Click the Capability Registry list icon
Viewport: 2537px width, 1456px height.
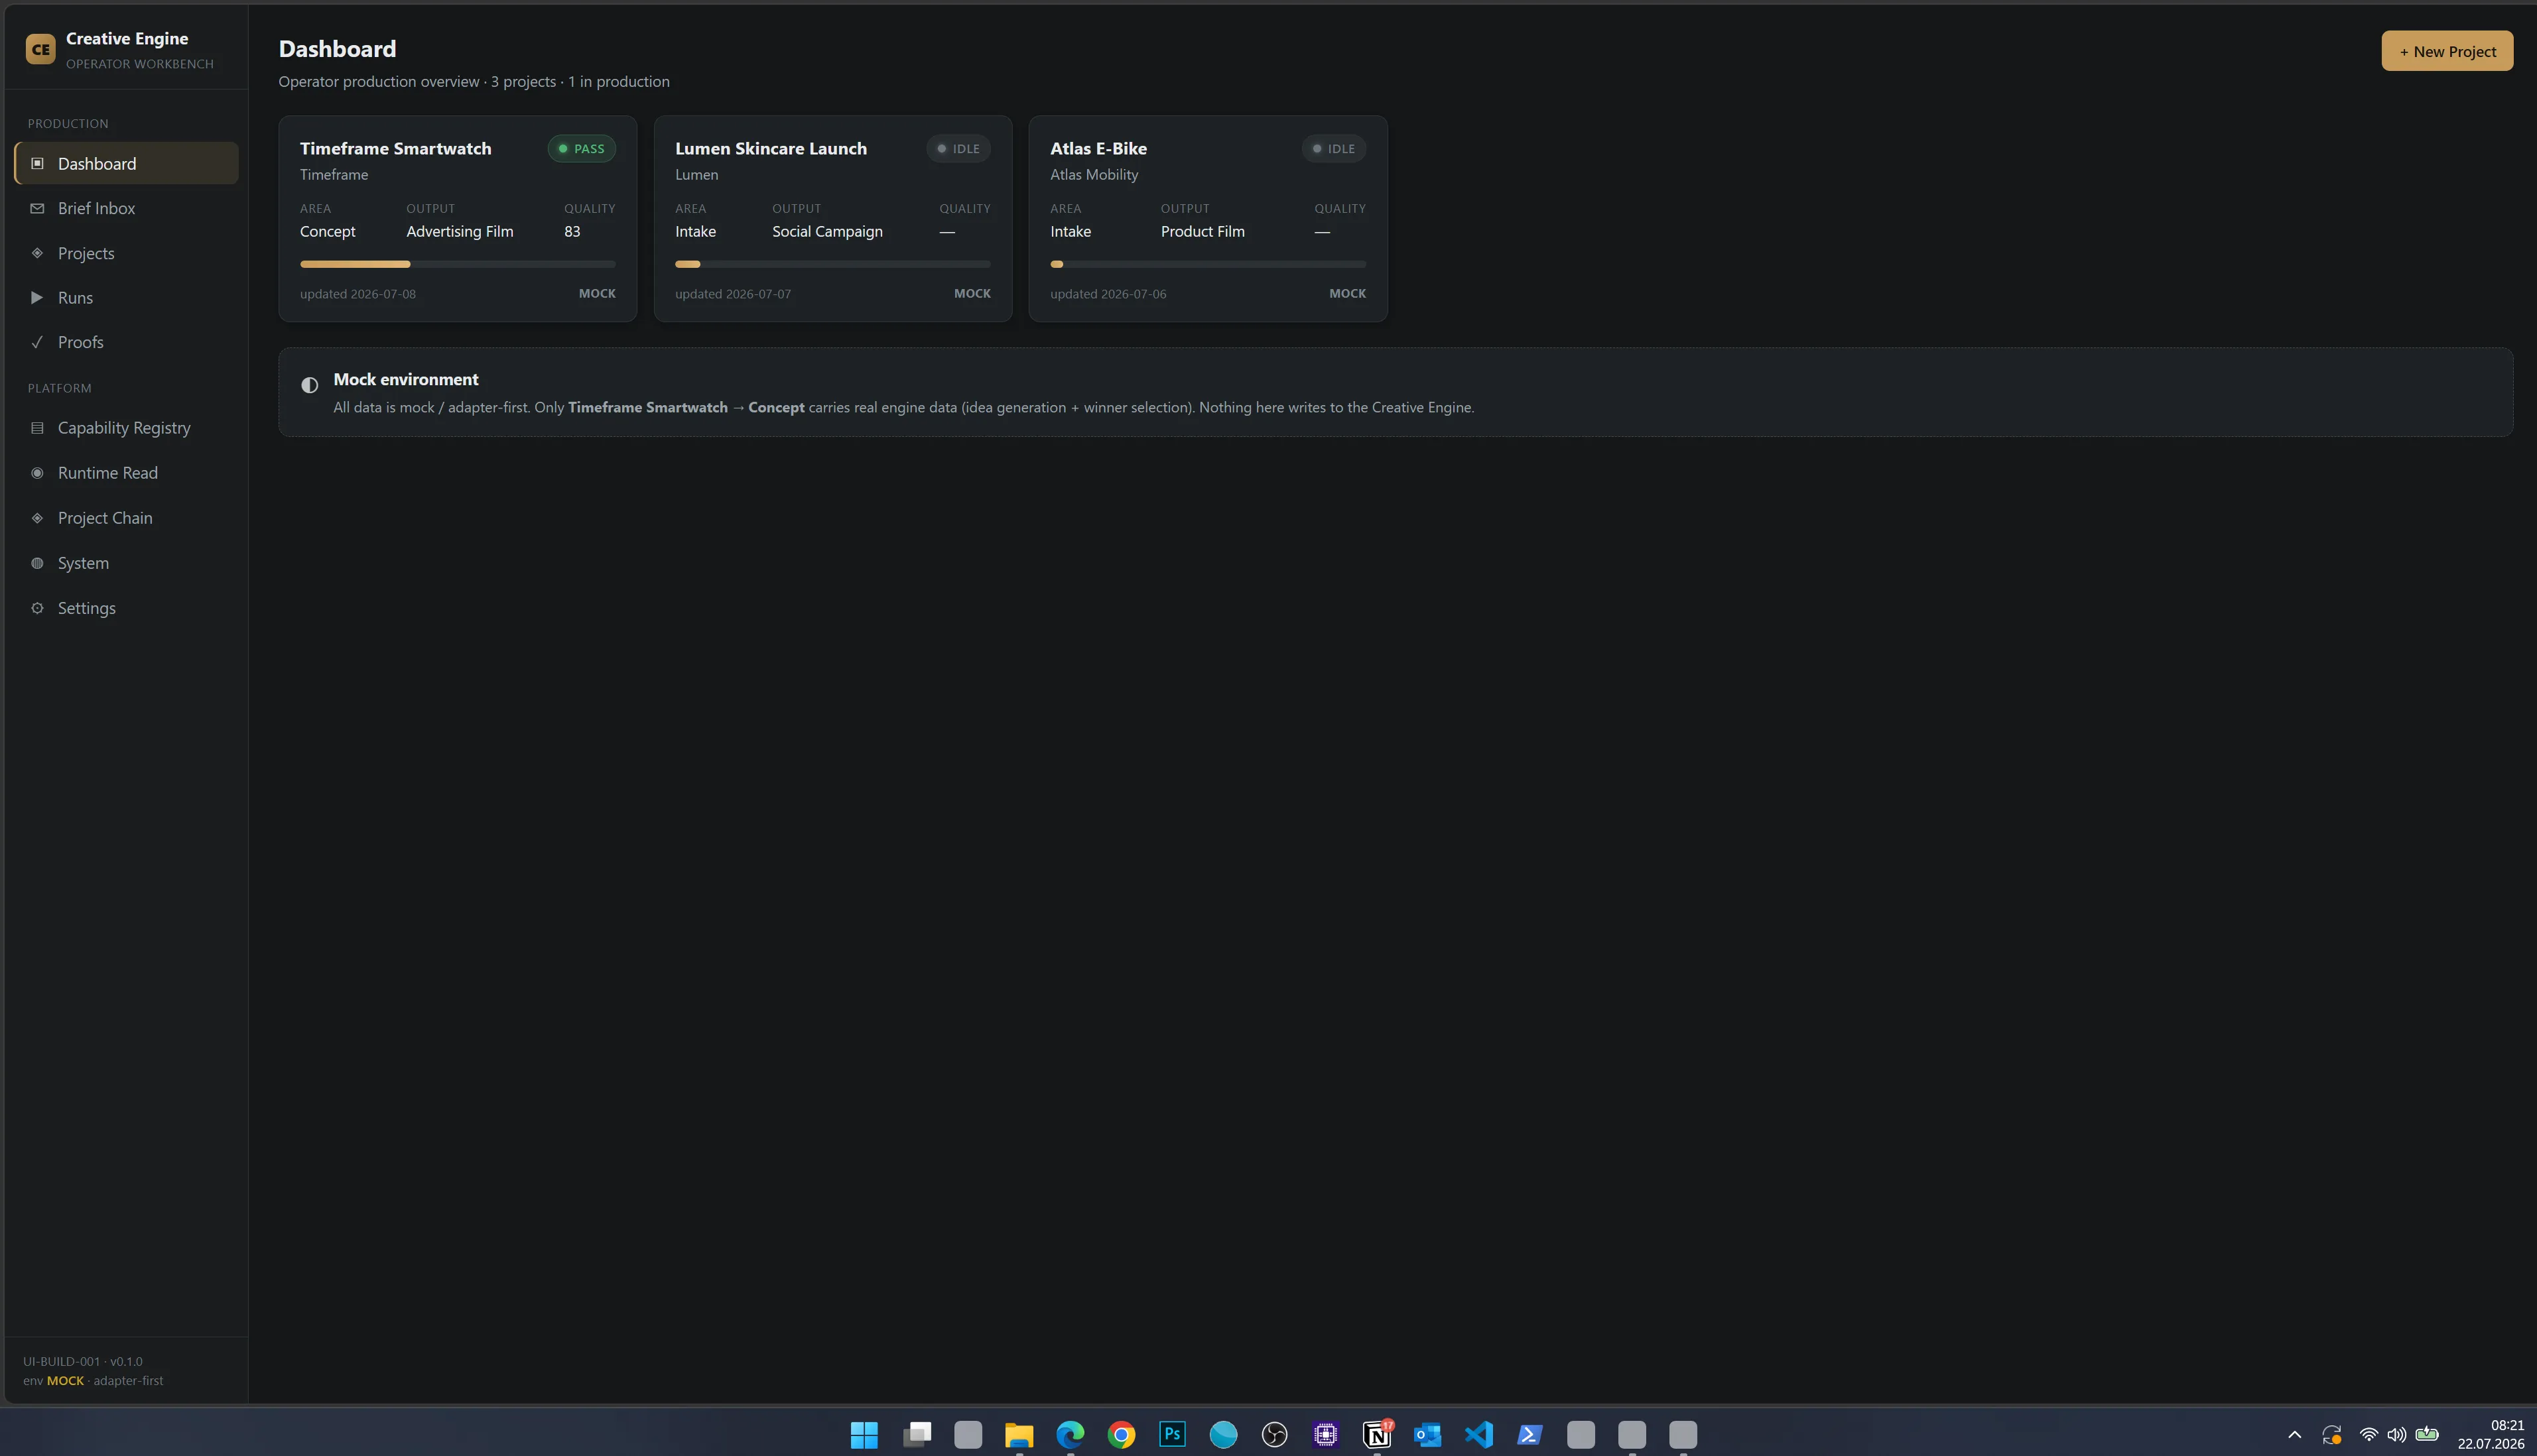pyautogui.click(x=37, y=428)
